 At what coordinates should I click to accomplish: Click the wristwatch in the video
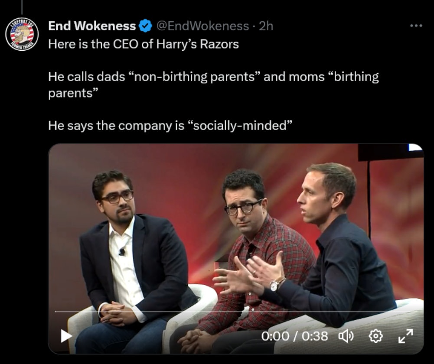[x=274, y=285]
